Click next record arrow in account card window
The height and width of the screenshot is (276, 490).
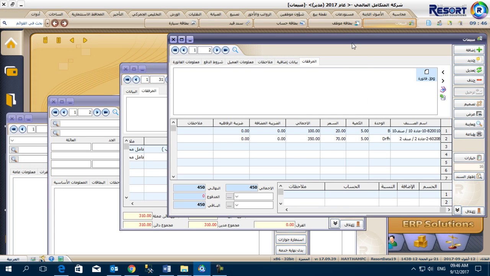[97, 112]
